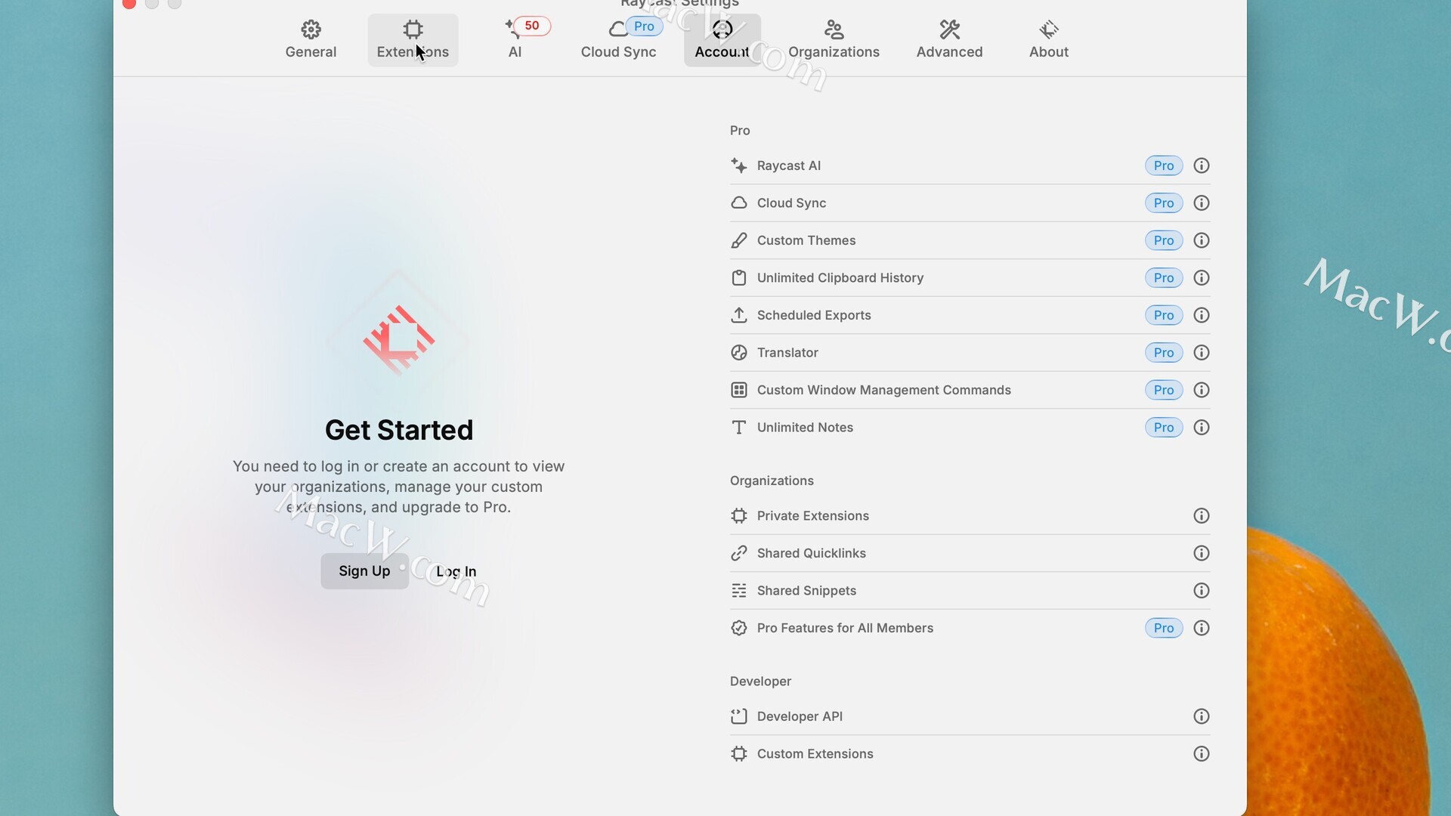Show info for Private Extensions
1451x816 pixels.
point(1201,516)
